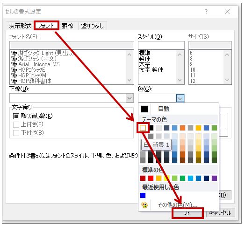
Task: Pick dark blue-gray theme color swatch
Action: pyautogui.click(x=166, y=128)
